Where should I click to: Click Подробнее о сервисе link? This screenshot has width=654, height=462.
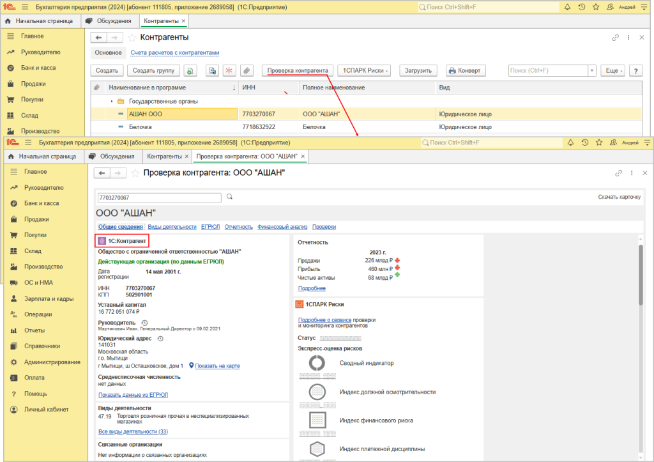click(x=324, y=320)
